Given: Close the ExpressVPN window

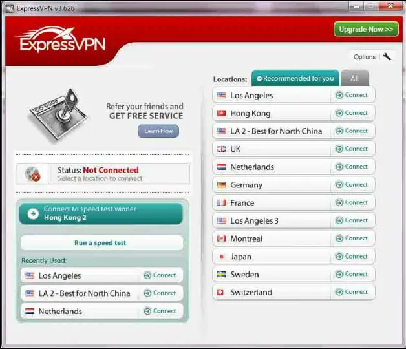Looking at the screenshot, I should pyautogui.click(x=390, y=6).
